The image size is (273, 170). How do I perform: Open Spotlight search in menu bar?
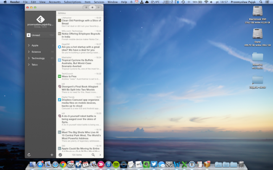pyautogui.click(x=261, y=2)
